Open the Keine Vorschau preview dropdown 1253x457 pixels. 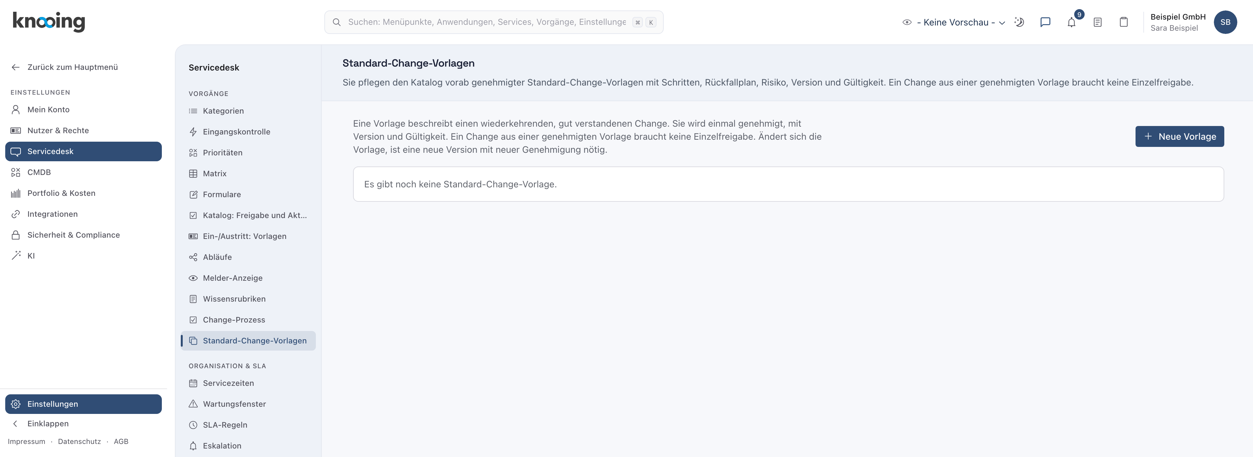pyautogui.click(x=954, y=23)
